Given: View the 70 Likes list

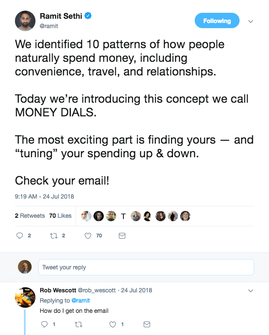Looking at the screenshot, I should 60,216.
